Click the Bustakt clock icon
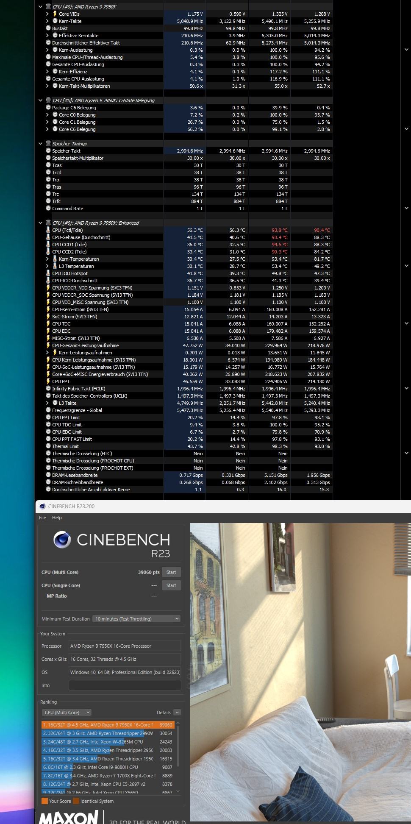411x824 pixels. (48, 28)
